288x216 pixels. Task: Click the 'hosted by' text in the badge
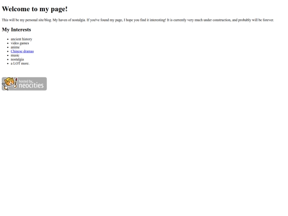pyautogui.click(x=26, y=81)
